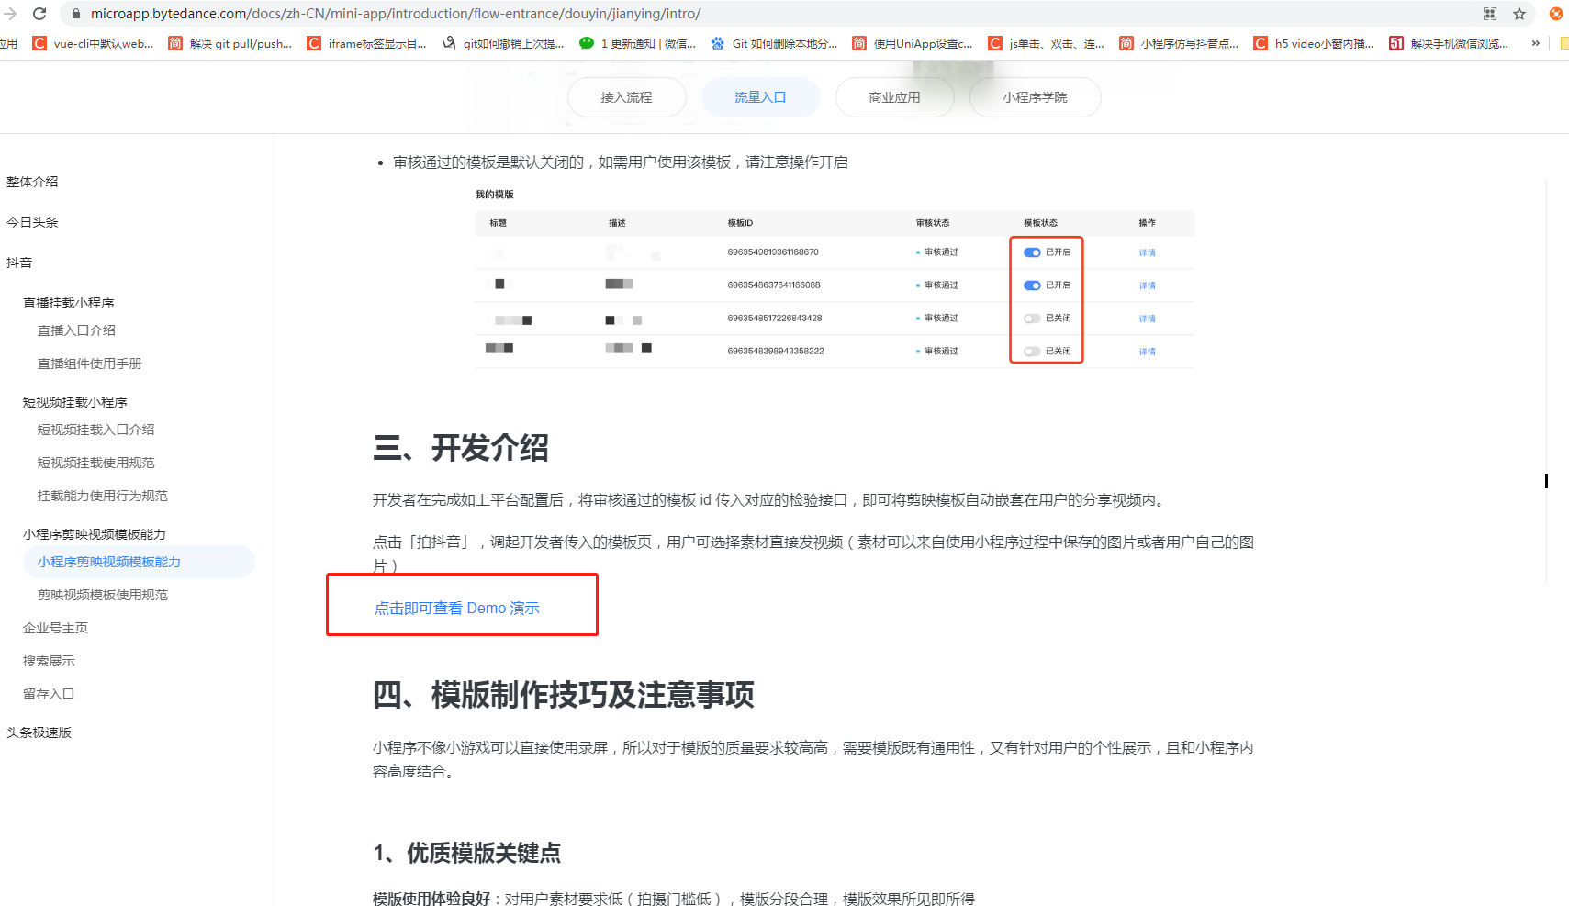Switch to the 商业应用 tab
This screenshot has height=906, width=1569.
[895, 97]
